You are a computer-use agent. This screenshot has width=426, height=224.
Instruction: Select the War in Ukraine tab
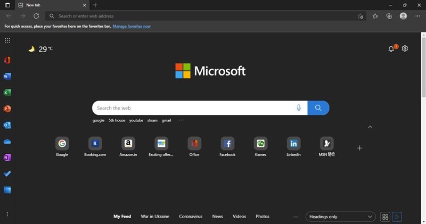click(x=155, y=217)
